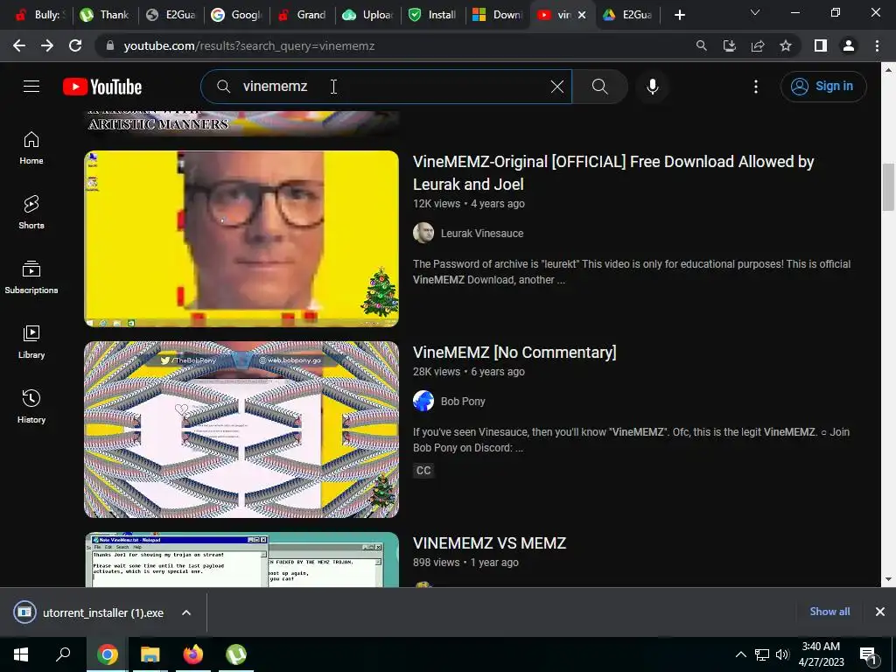Close the downloads bar
The image size is (896, 672).
point(880,612)
